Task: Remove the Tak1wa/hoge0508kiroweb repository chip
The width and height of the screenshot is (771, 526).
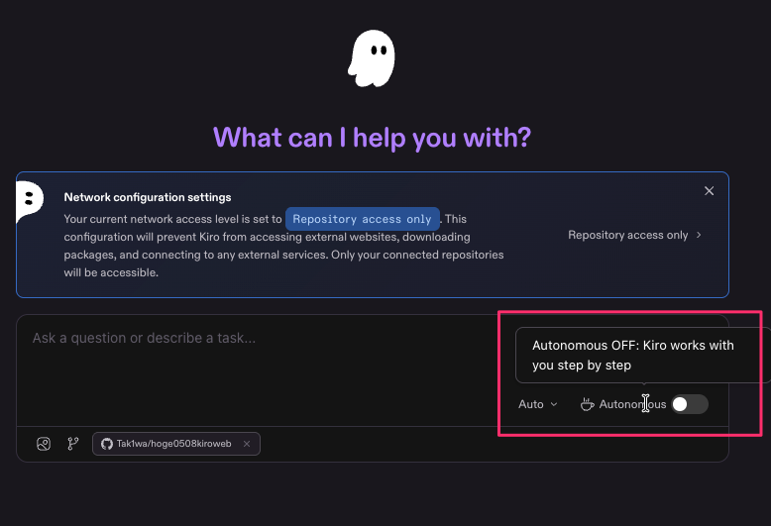Action: pyautogui.click(x=247, y=444)
